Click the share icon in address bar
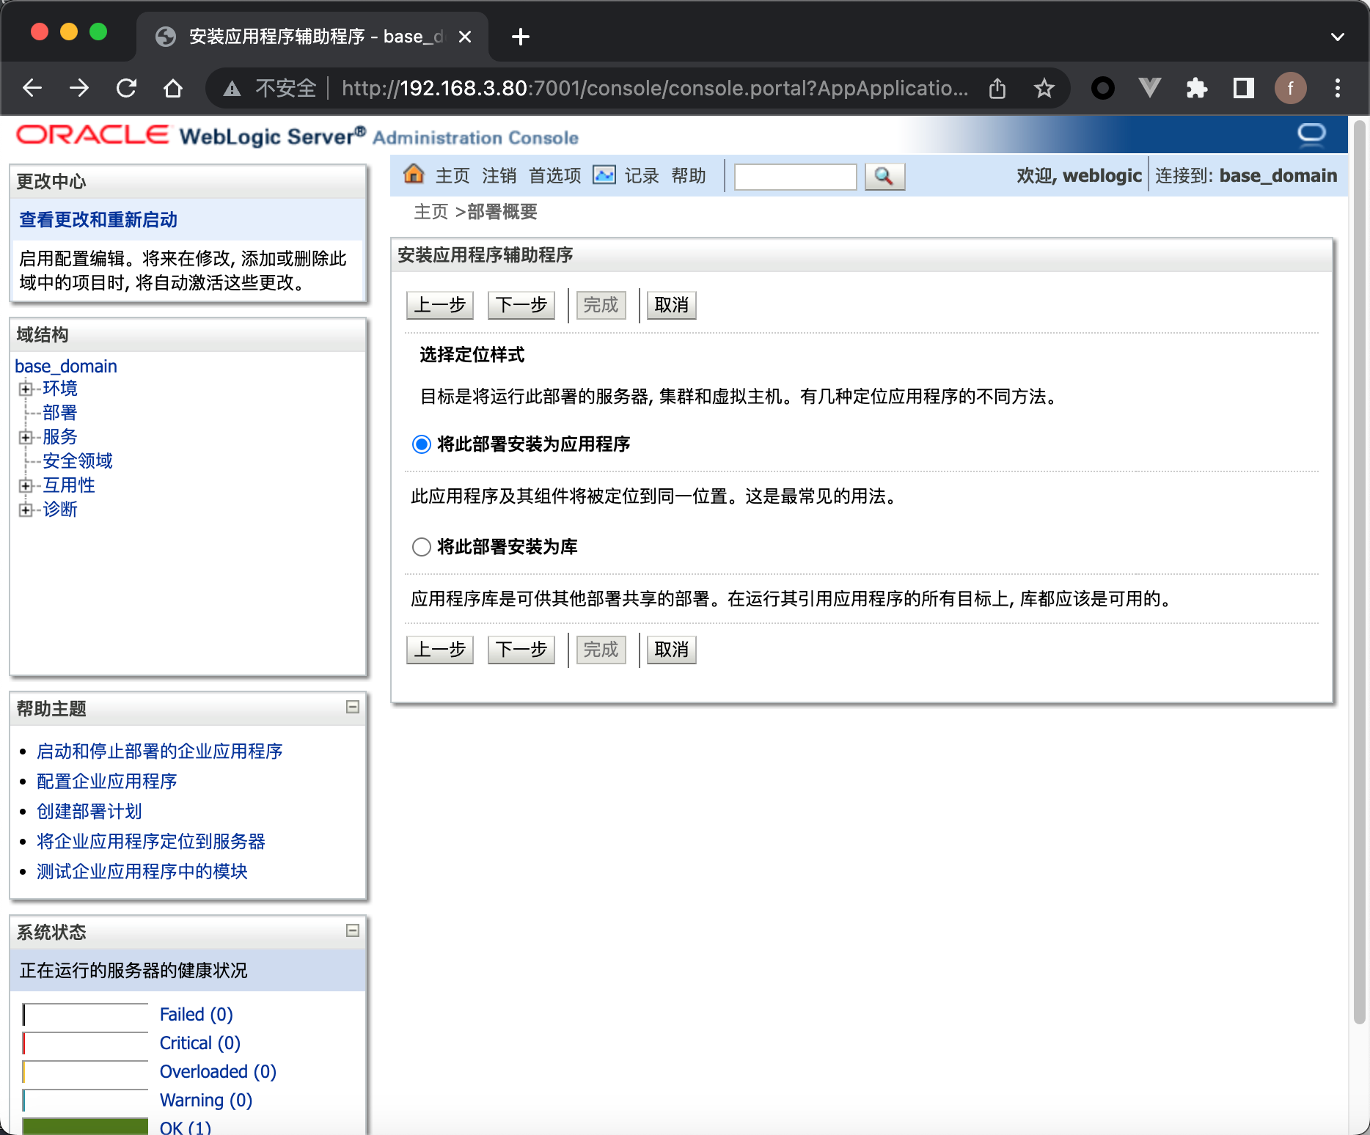The height and width of the screenshot is (1135, 1370). click(997, 89)
